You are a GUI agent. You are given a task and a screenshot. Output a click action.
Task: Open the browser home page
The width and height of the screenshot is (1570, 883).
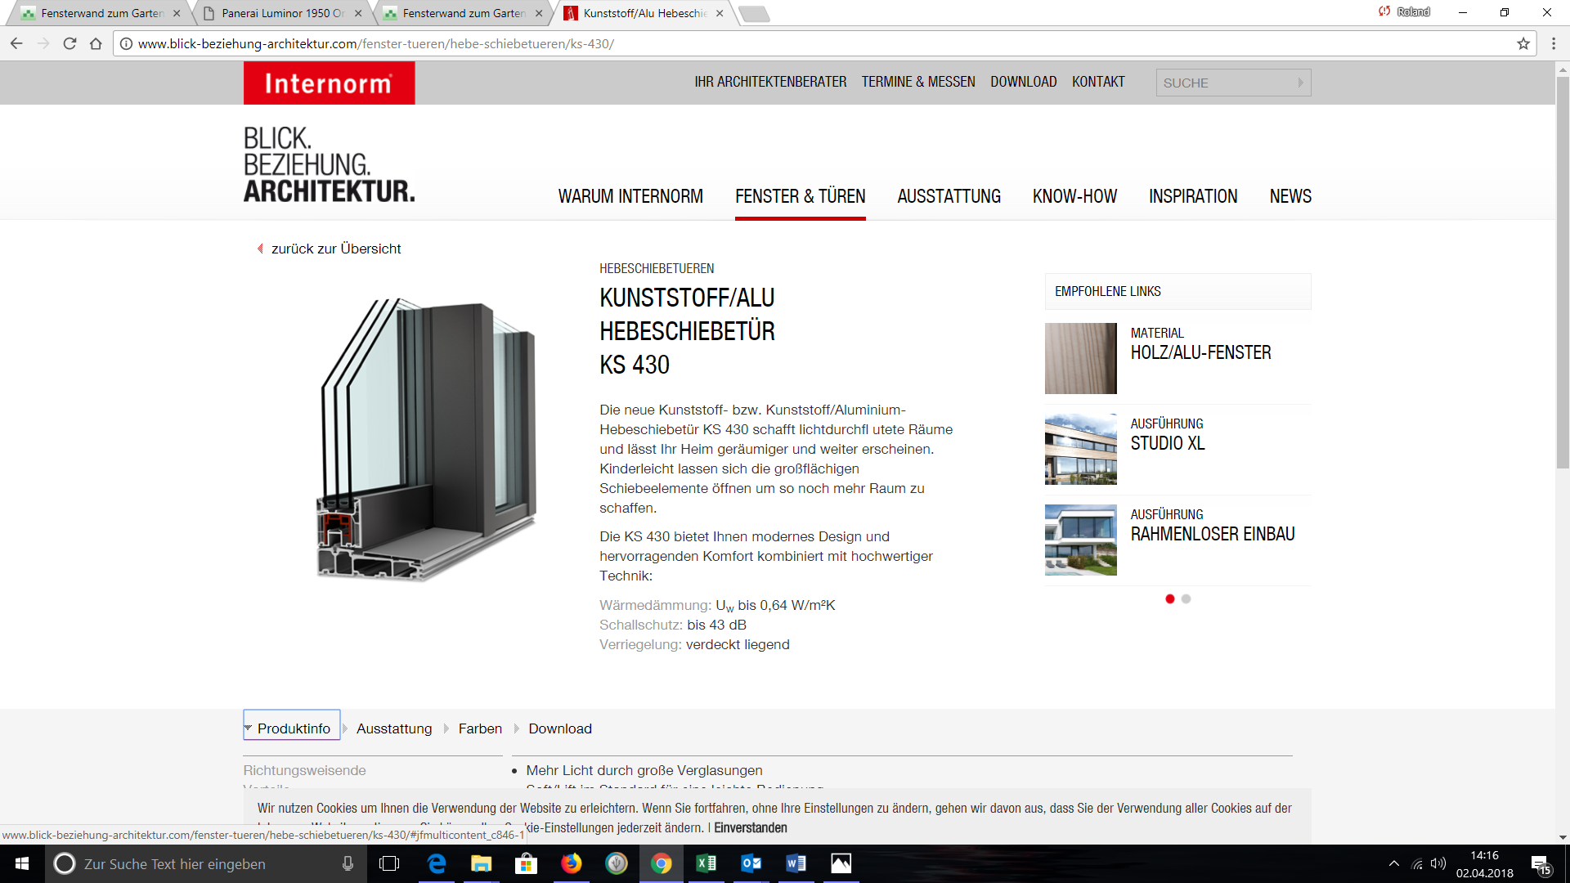[96, 43]
